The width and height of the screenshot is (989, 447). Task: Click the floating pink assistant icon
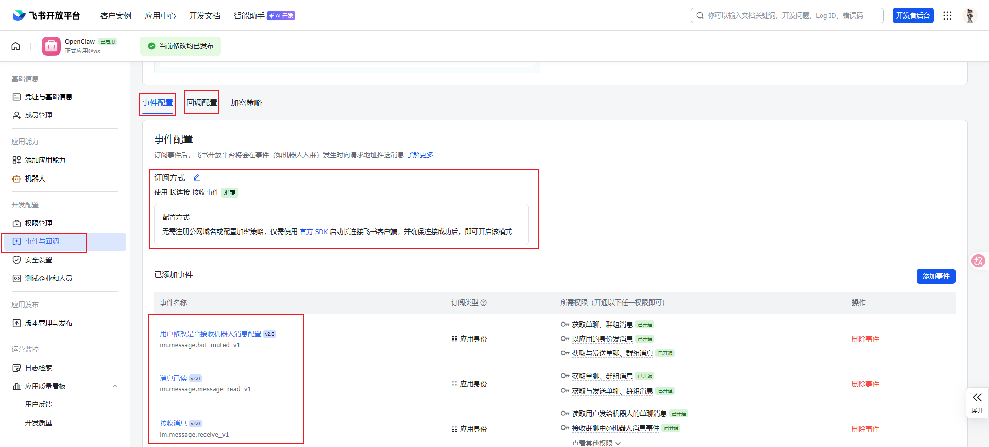click(x=978, y=261)
